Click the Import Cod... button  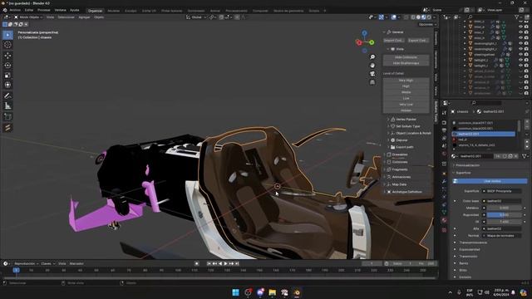tap(393, 41)
